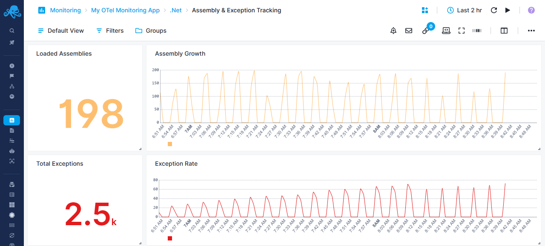Open search from the left sidebar

pos(11,30)
